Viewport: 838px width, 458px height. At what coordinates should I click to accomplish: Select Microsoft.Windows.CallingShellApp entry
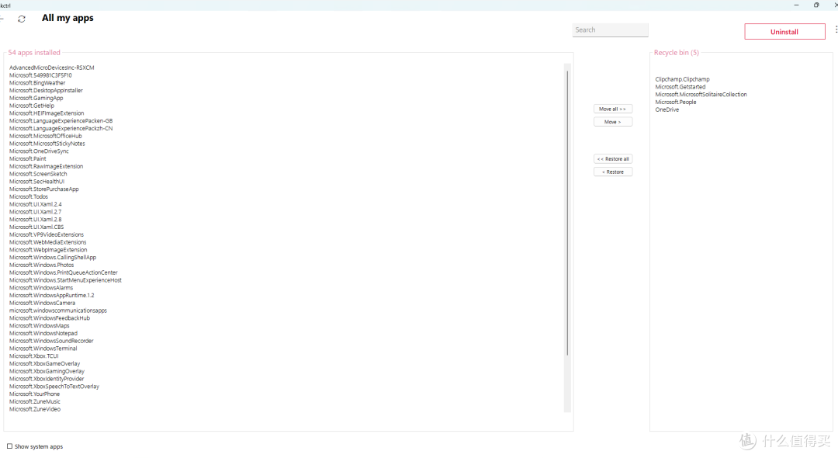coord(53,258)
